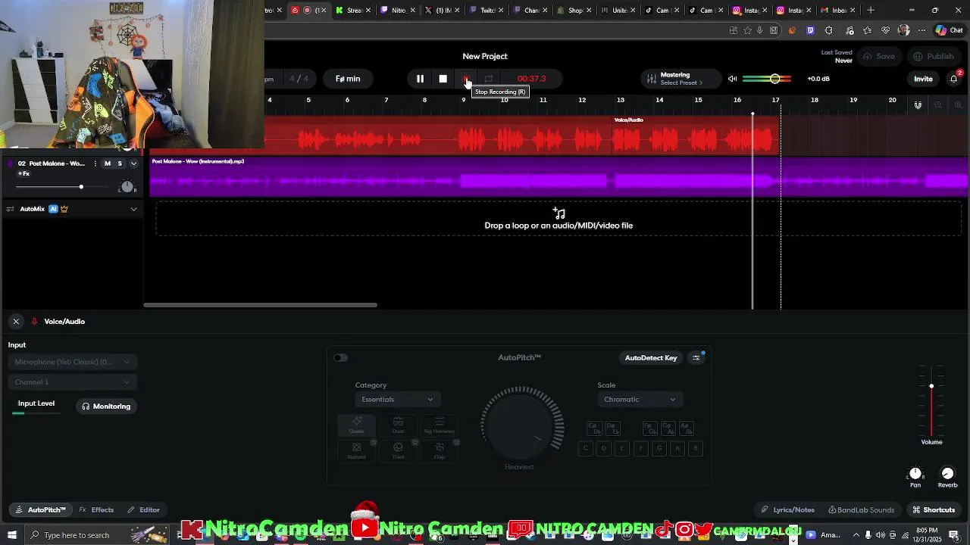
Task: Click the AutoMix premium crown icon
Action: 64,209
